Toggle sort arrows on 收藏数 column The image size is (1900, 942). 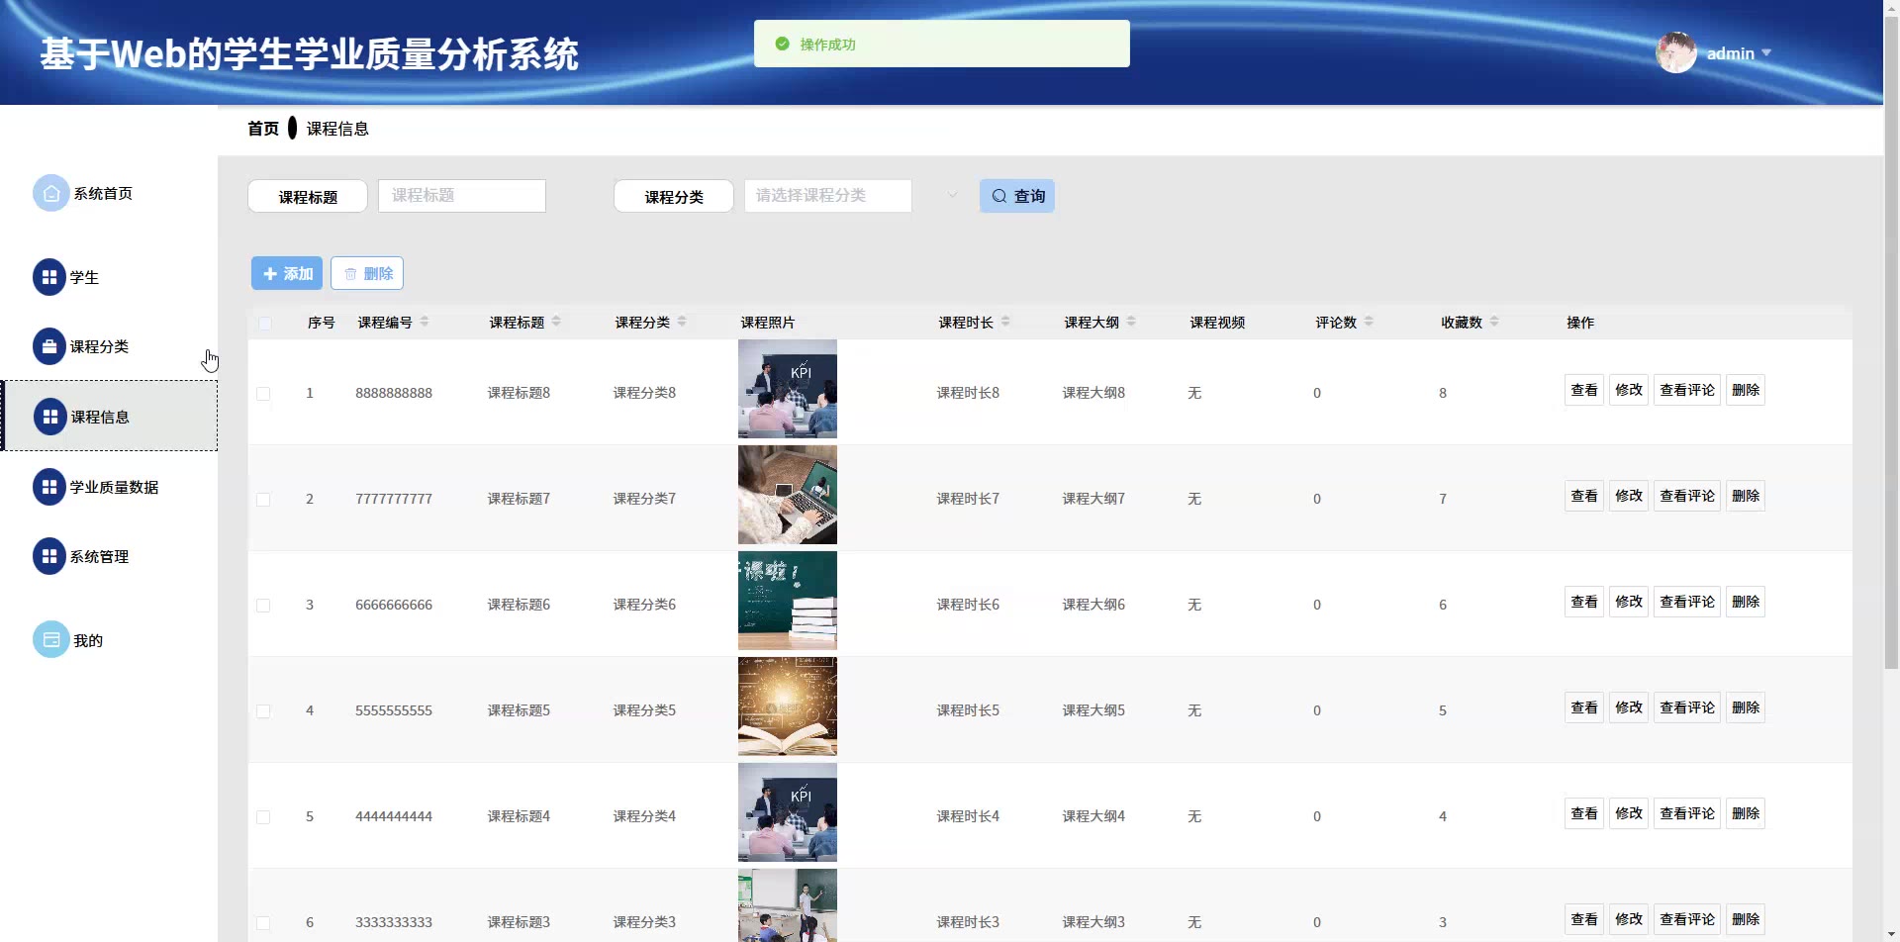pyautogui.click(x=1494, y=322)
